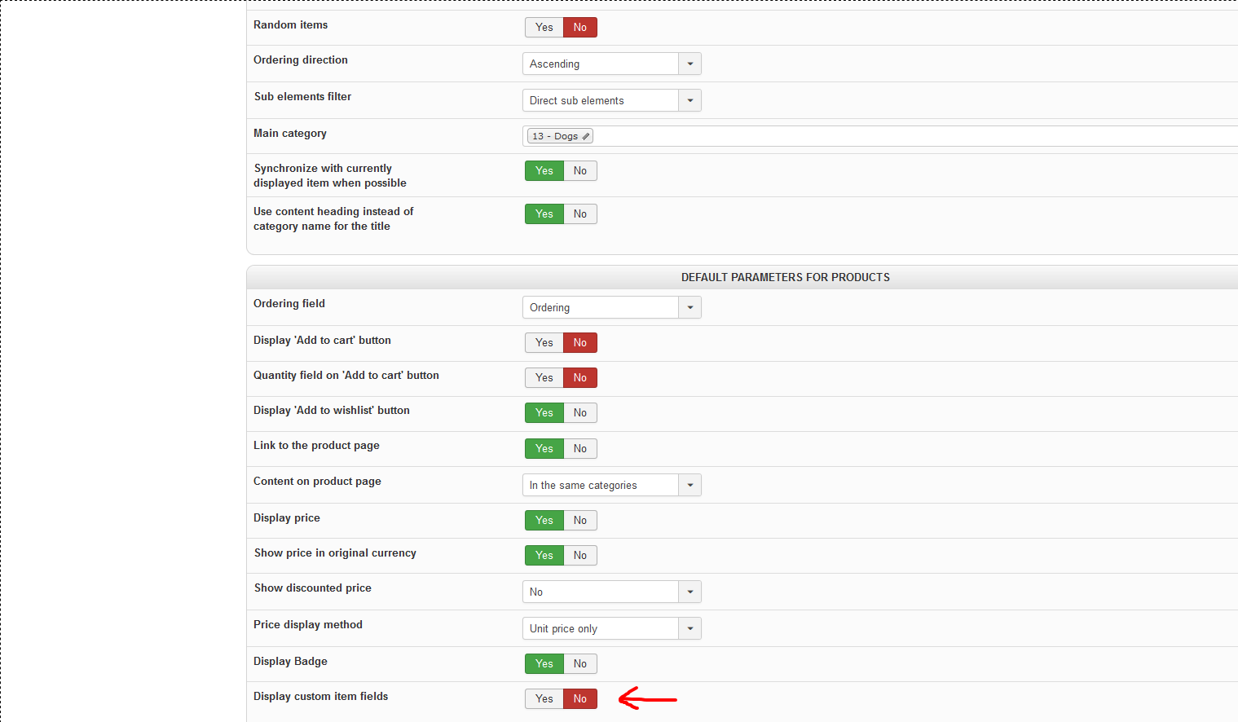Enable Display 'Add to cart' button with Yes
Image resolution: width=1238 pixels, height=722 pixels.
pos(544,343)
